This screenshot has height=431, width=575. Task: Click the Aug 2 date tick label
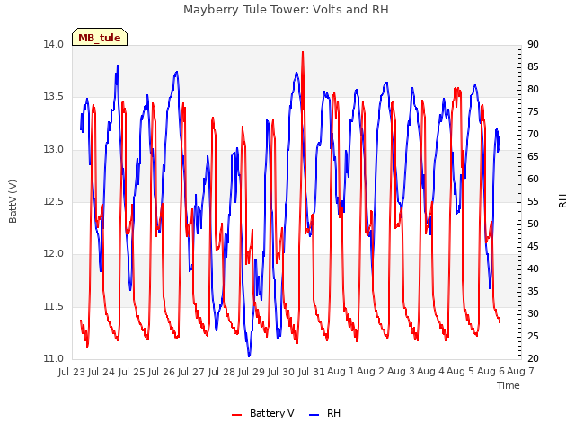coord(371,371)
